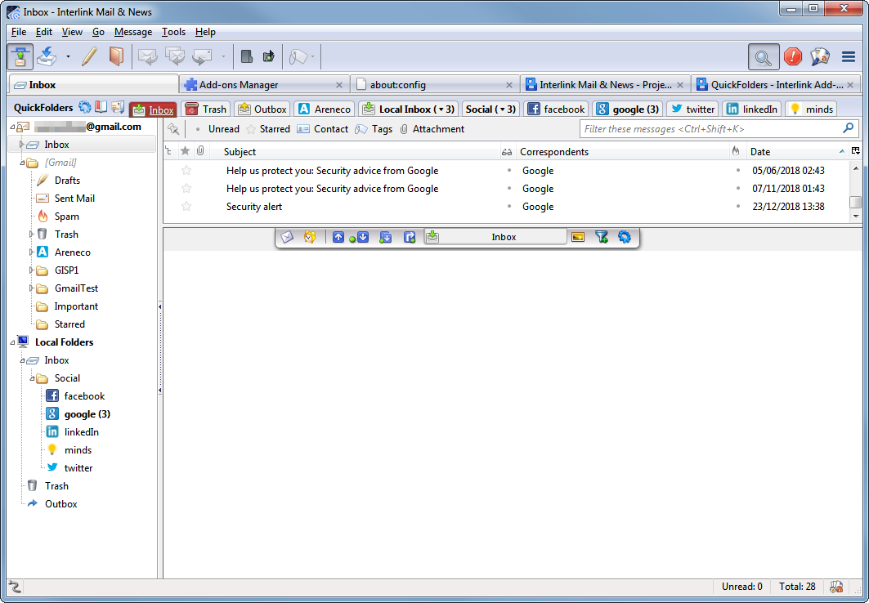The height and width of the screenshot is (603, 869).
Task: Toggle the Tags quick filter
Action: point(374,129)
